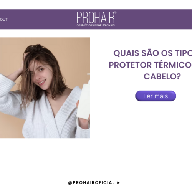
Task: Click the PROHAIR logo in header
Action: click(x=96, y=19)
